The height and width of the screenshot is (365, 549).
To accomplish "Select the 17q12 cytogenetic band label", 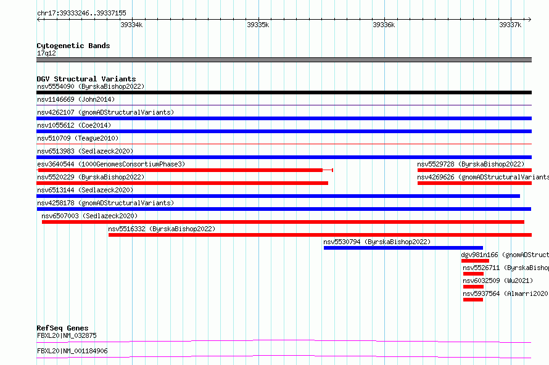I will [x=46, y=53].
